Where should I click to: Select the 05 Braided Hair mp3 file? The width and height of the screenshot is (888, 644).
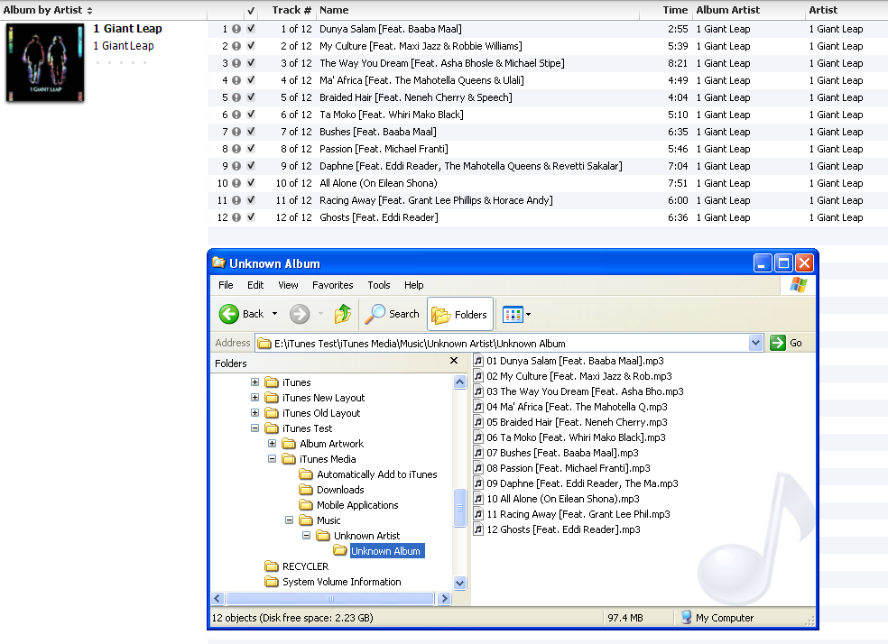coord(571,421)
